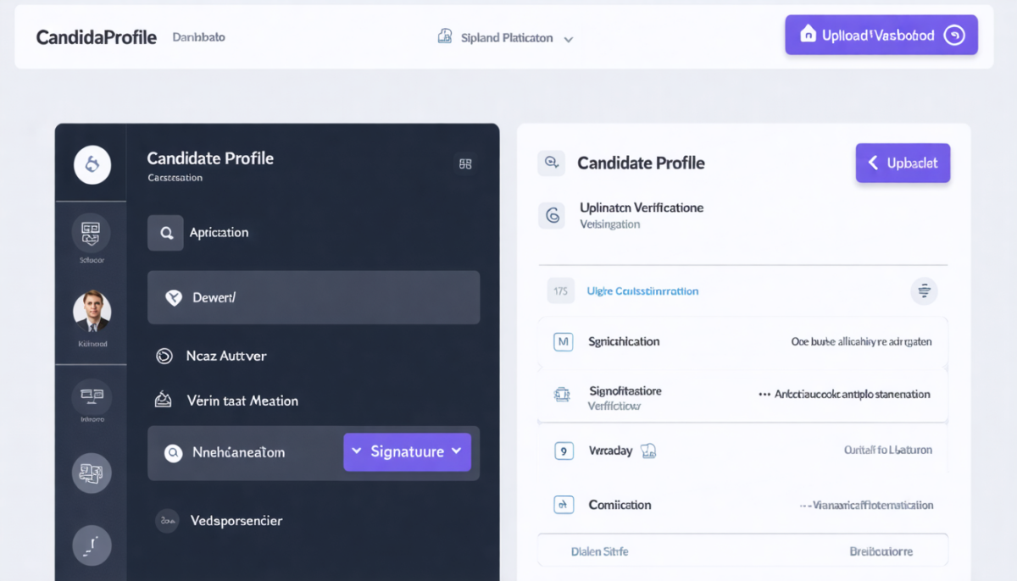Image resolution: width=1017 pixels, height=581 pixels.
Task: Click the Dlalen Sitrfe footer cell
Action: (600, 551)
